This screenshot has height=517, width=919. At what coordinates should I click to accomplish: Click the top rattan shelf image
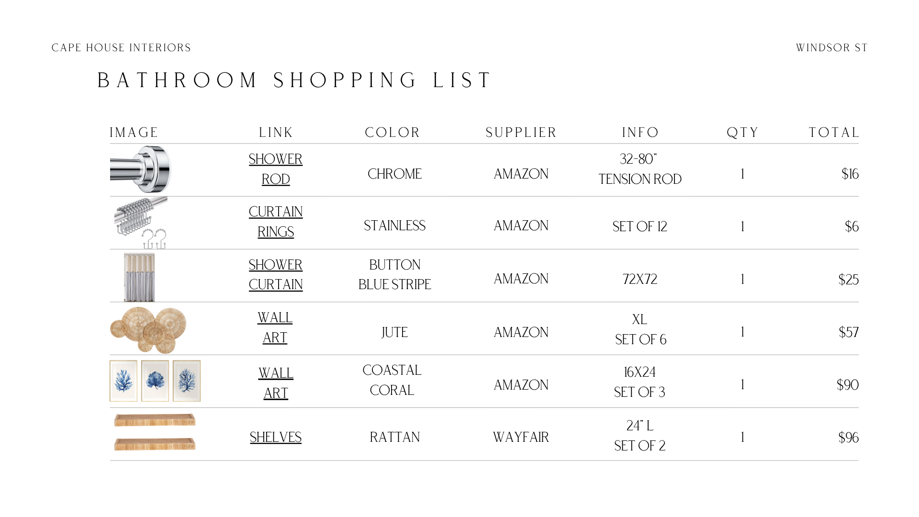155,420
